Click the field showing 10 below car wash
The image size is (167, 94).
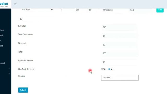tap(36, 19)
